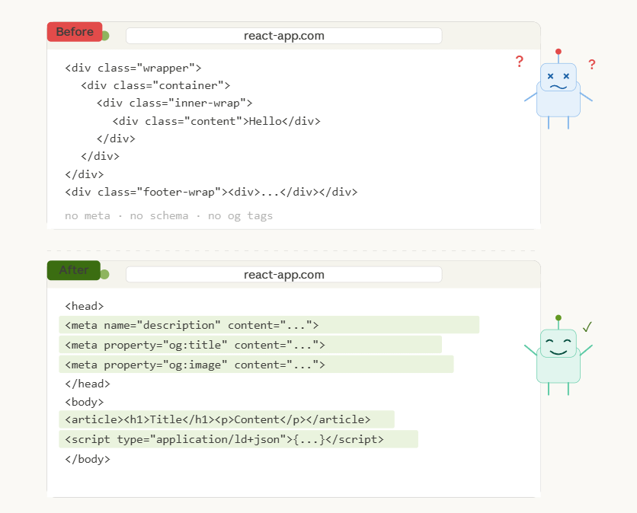Click the red question mark left of confused robot
The width and height of the screenshot is (637, 513).
519,62
